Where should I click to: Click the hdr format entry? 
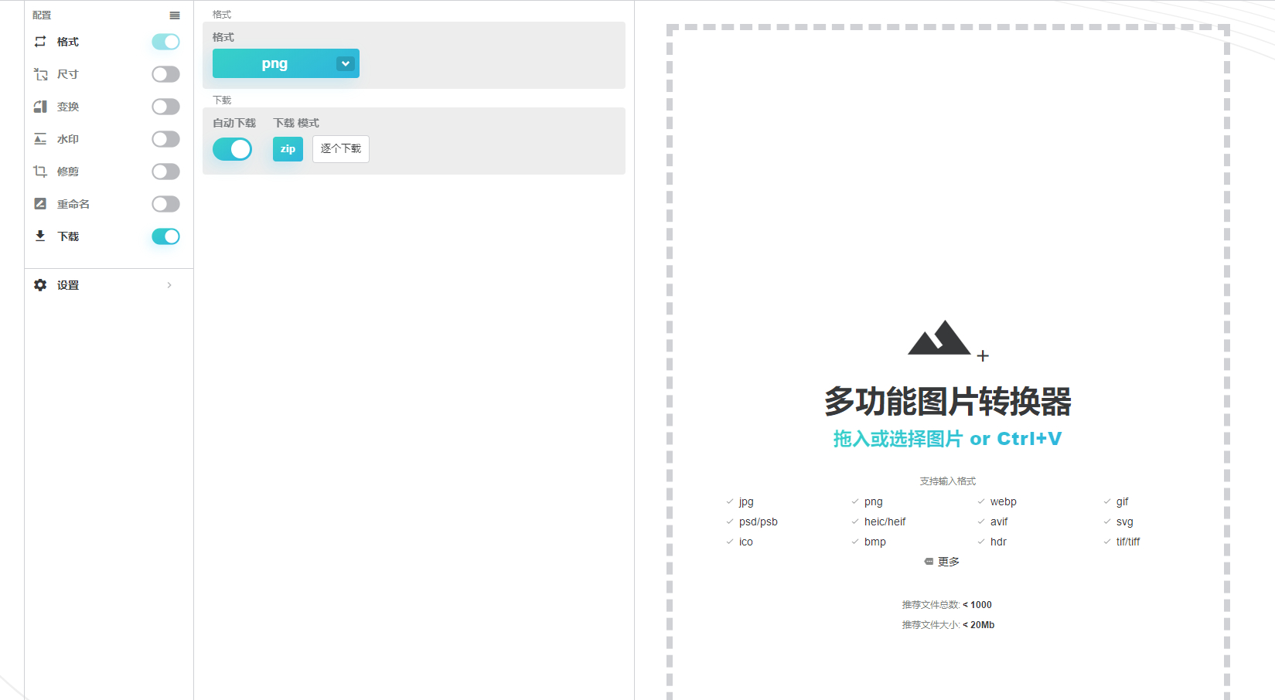(x=998, y=542)
